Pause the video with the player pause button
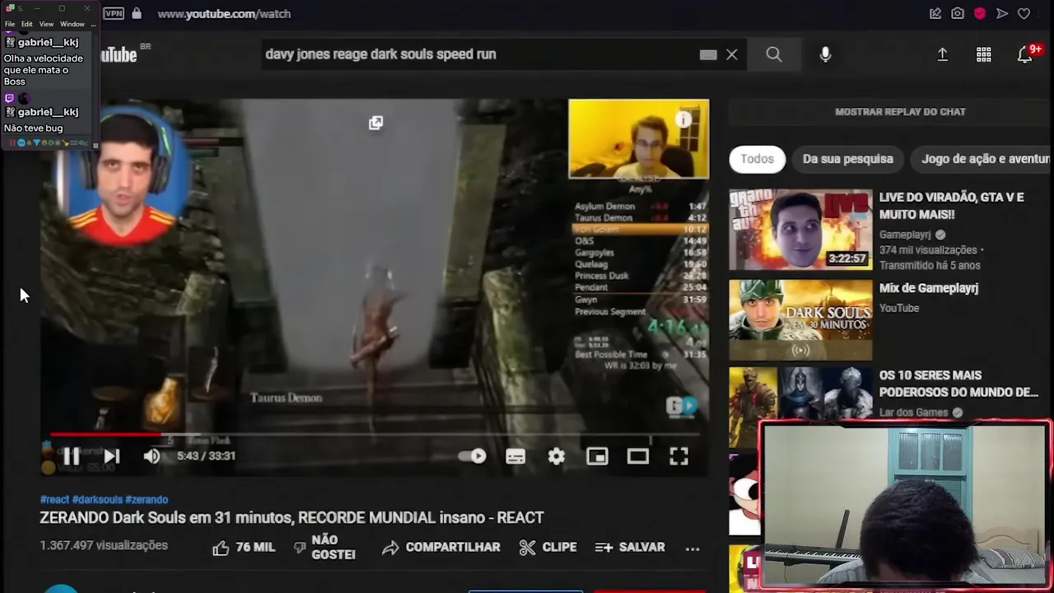 click(72, 456)
